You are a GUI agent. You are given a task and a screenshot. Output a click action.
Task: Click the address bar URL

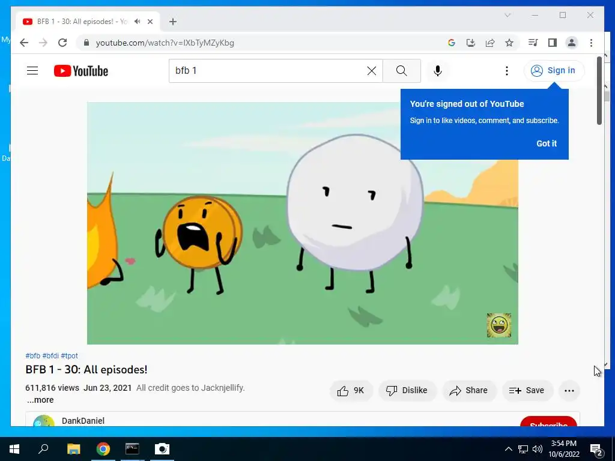click(165, 43)
